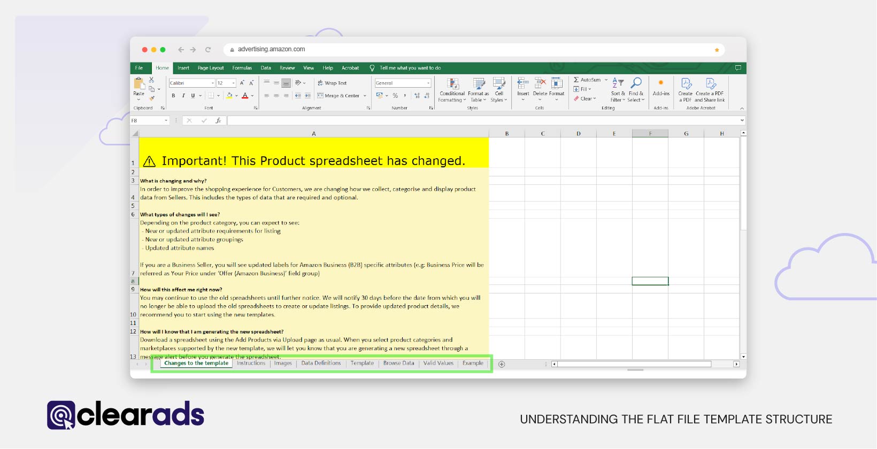
Task: Open Sort & Filter
Action: (x=618, y=90)
